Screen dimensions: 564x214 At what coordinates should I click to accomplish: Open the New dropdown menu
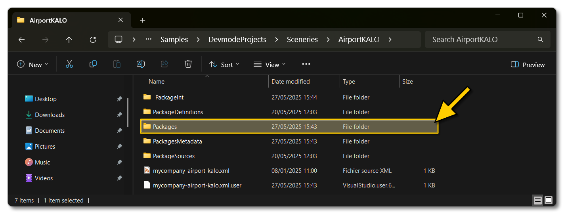tap(33, 65)
